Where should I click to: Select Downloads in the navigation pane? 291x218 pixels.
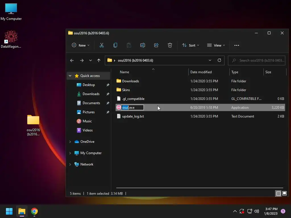coord(91,94)
